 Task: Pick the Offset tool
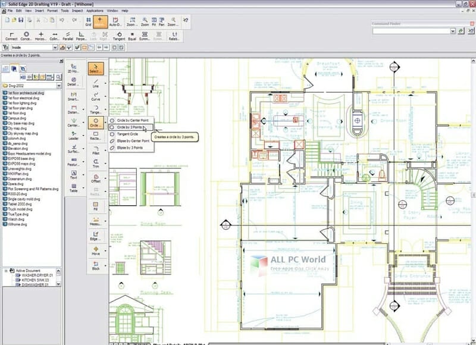tap(96, 178)
